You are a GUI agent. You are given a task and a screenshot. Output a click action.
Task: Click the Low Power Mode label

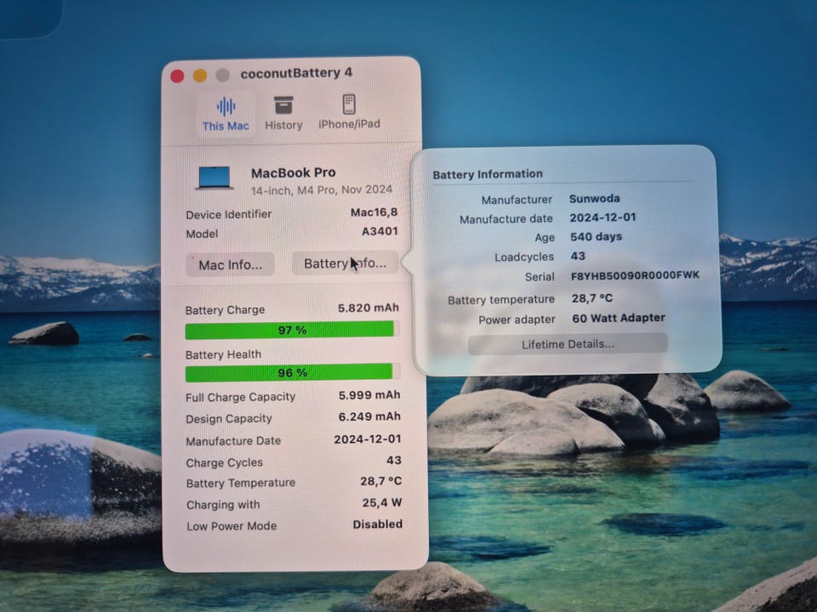point(231,526)
